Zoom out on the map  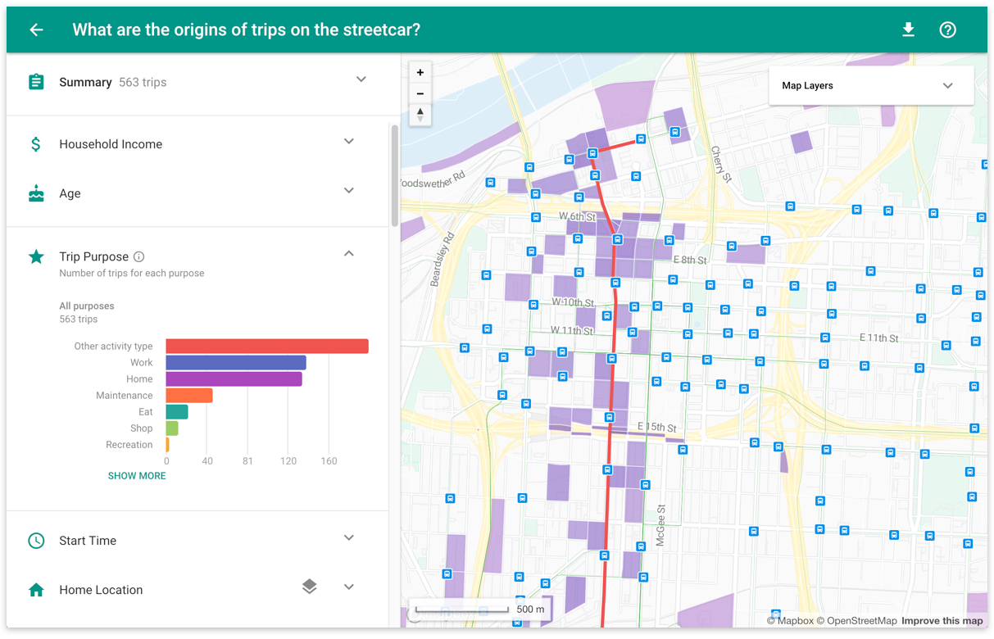point(420,93)
